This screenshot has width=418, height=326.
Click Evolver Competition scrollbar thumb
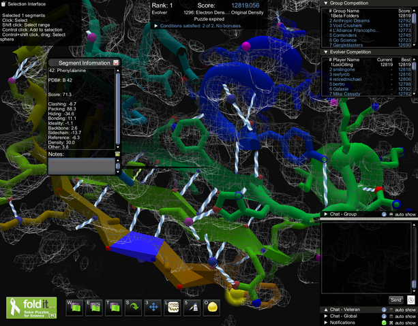(414, 66)
